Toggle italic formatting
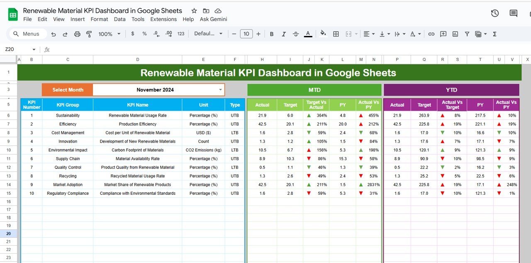 pos(283,34)
